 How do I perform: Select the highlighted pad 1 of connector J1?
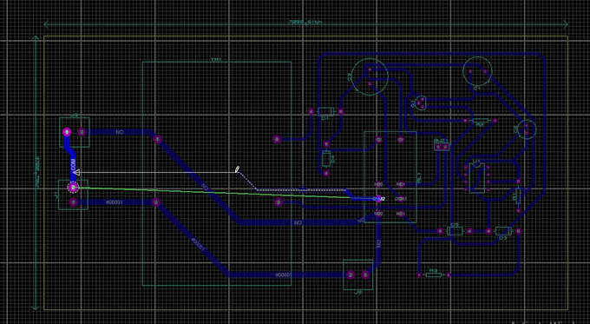pyautogui.click(x=74, y=188)
